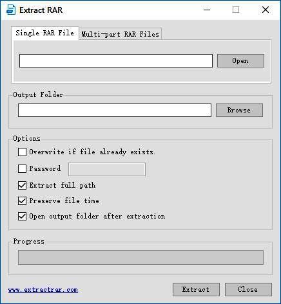This screenshot has width=281, height=304.
Task: Click Open to choose a RAR file
Action: [240, 61]
